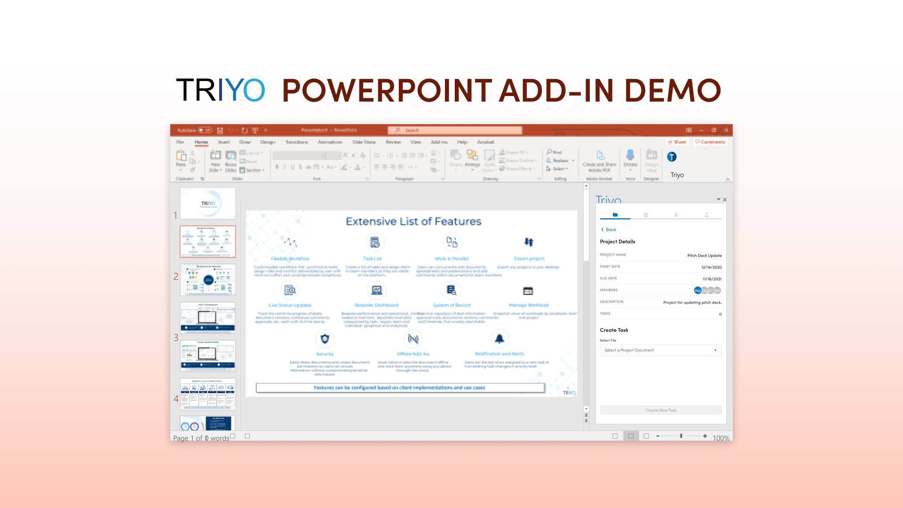Click Create and Share Adobe PDF
Screen dimensions: 903x508
tap(600, 161)
